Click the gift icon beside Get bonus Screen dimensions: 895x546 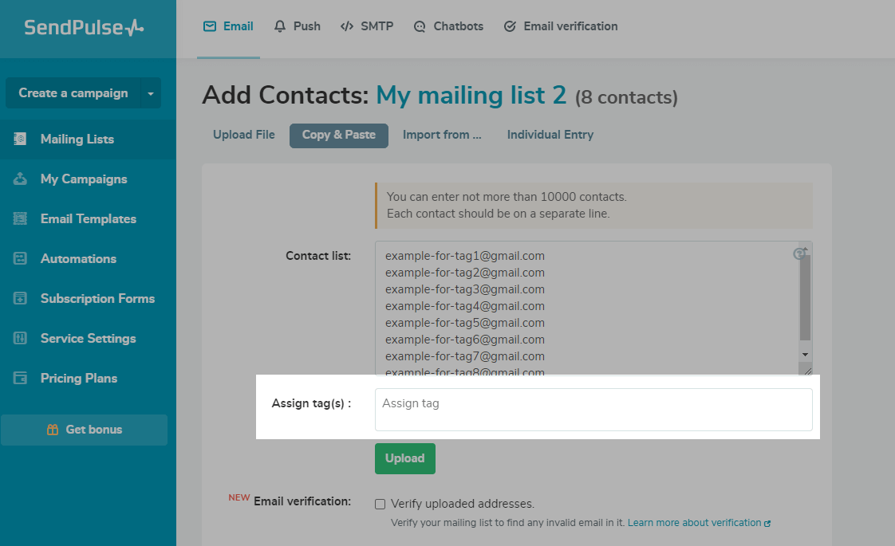point(53,430)
